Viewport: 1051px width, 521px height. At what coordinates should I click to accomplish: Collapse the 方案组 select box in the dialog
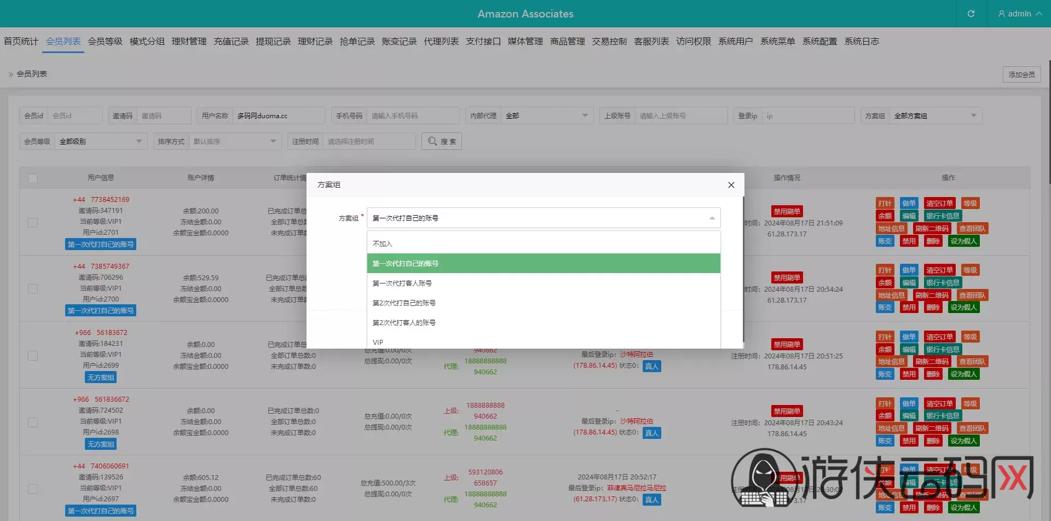(x=544, y=218)
